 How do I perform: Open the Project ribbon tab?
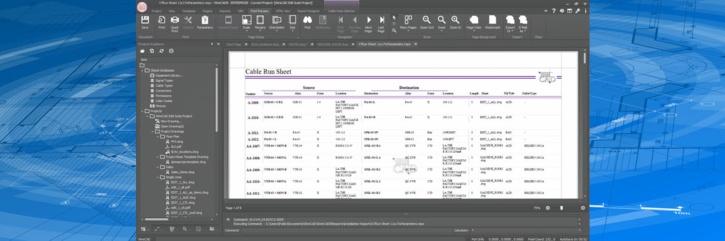click(x=156, y=10)
